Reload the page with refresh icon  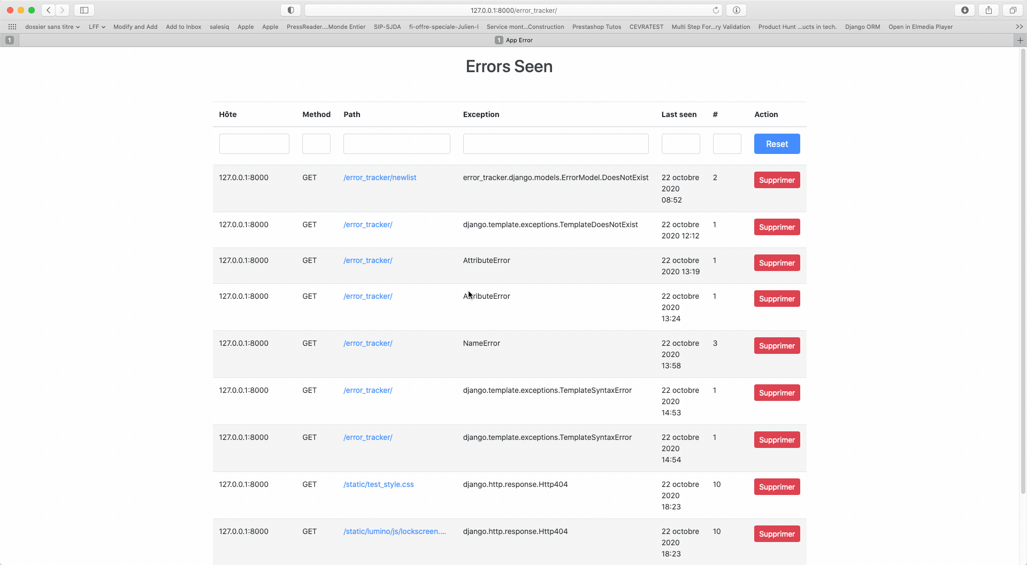[716, 10]
